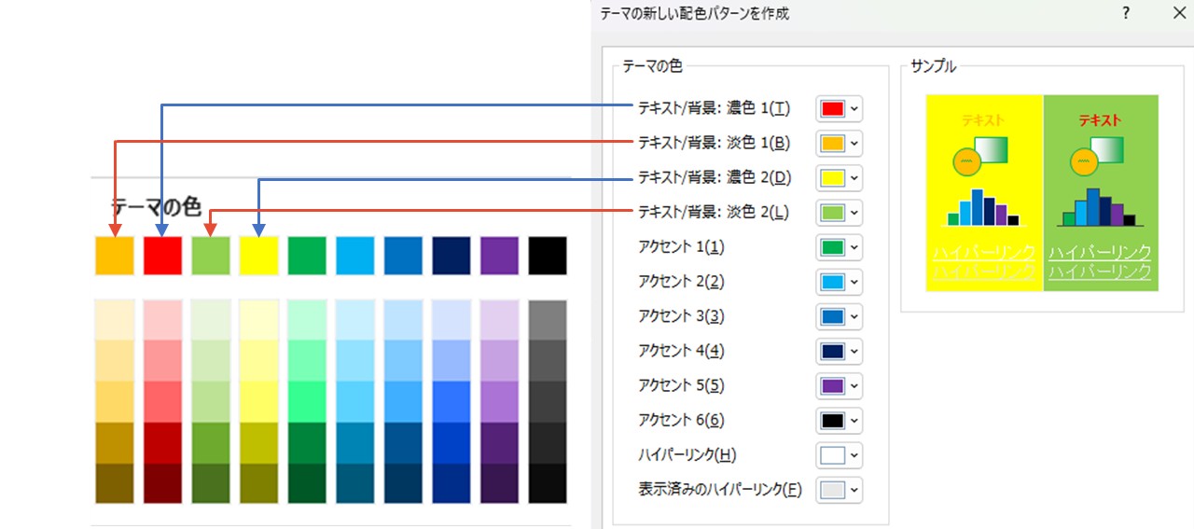Open the アクセント 1 green color dropdown
Screen dimensions: 1194x529
pos(839,247)
